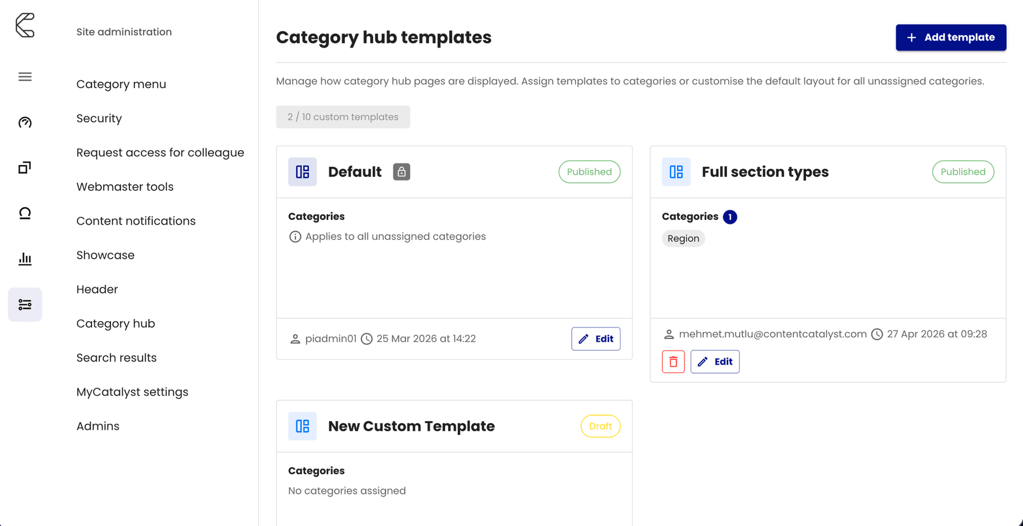Click the Content Catalyst logo icon
1023x526 pixels.
pyautogui.click(x=25, y=25)
